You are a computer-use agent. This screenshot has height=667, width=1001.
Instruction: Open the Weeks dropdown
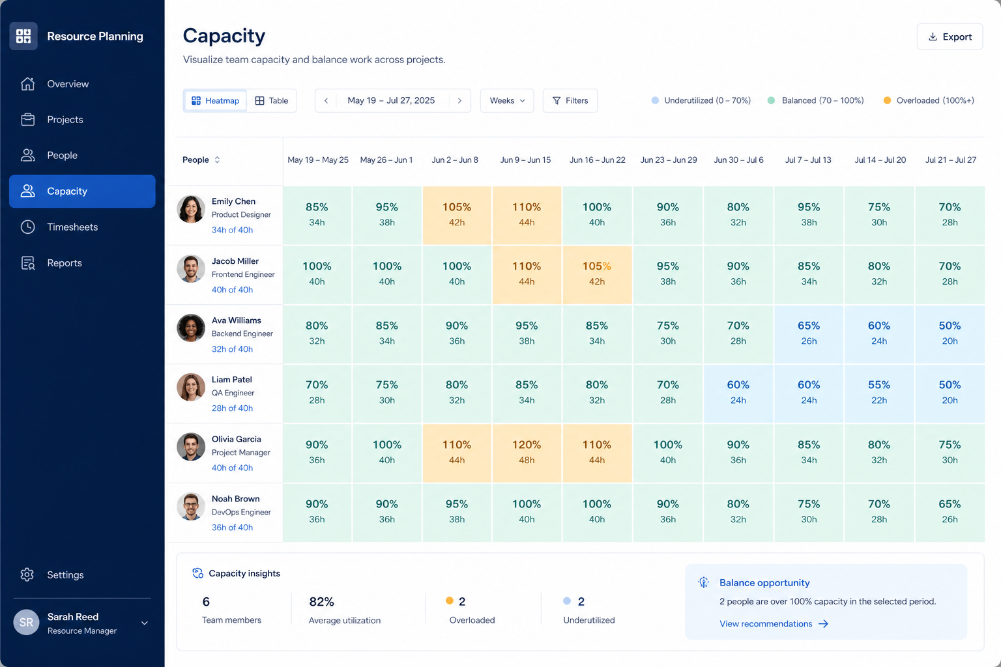point(507,100)
